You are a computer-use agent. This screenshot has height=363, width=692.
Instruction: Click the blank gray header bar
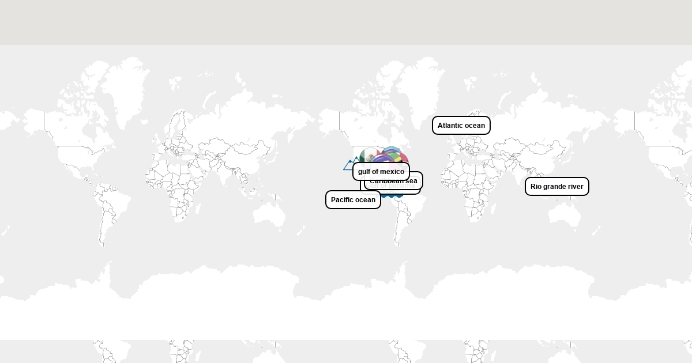click(346, 22)
